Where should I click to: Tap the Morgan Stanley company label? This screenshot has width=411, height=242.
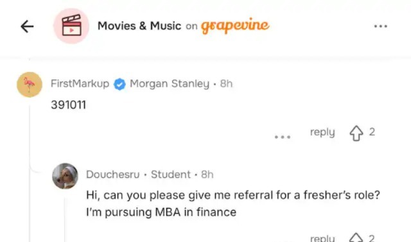coord(170,84)
